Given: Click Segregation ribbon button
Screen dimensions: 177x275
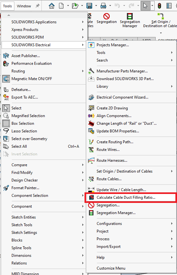Looking at the screenshot, I should [x=107, y=19].
